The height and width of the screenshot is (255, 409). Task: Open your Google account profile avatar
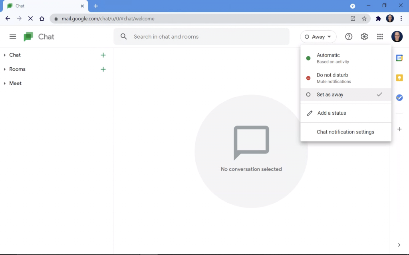[397, 36]
